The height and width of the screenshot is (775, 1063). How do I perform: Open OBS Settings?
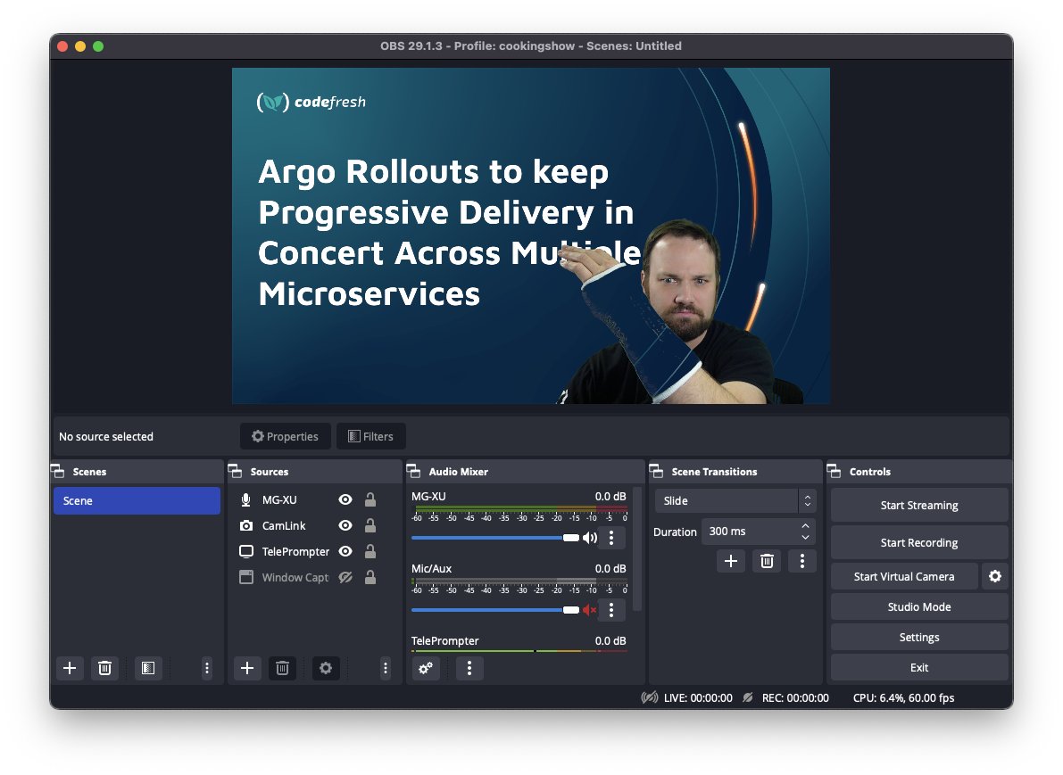click(919, 638)
